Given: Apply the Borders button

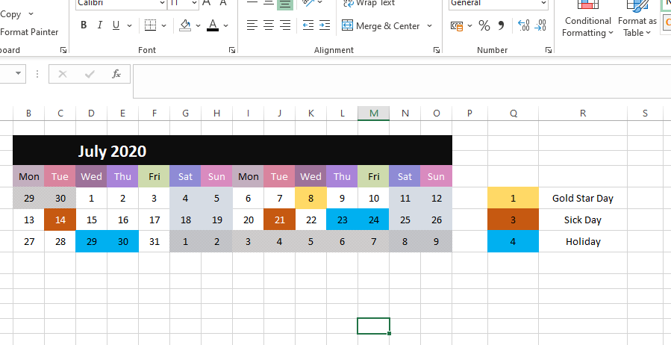Looking at the screenshot, I should click(150, 25).
